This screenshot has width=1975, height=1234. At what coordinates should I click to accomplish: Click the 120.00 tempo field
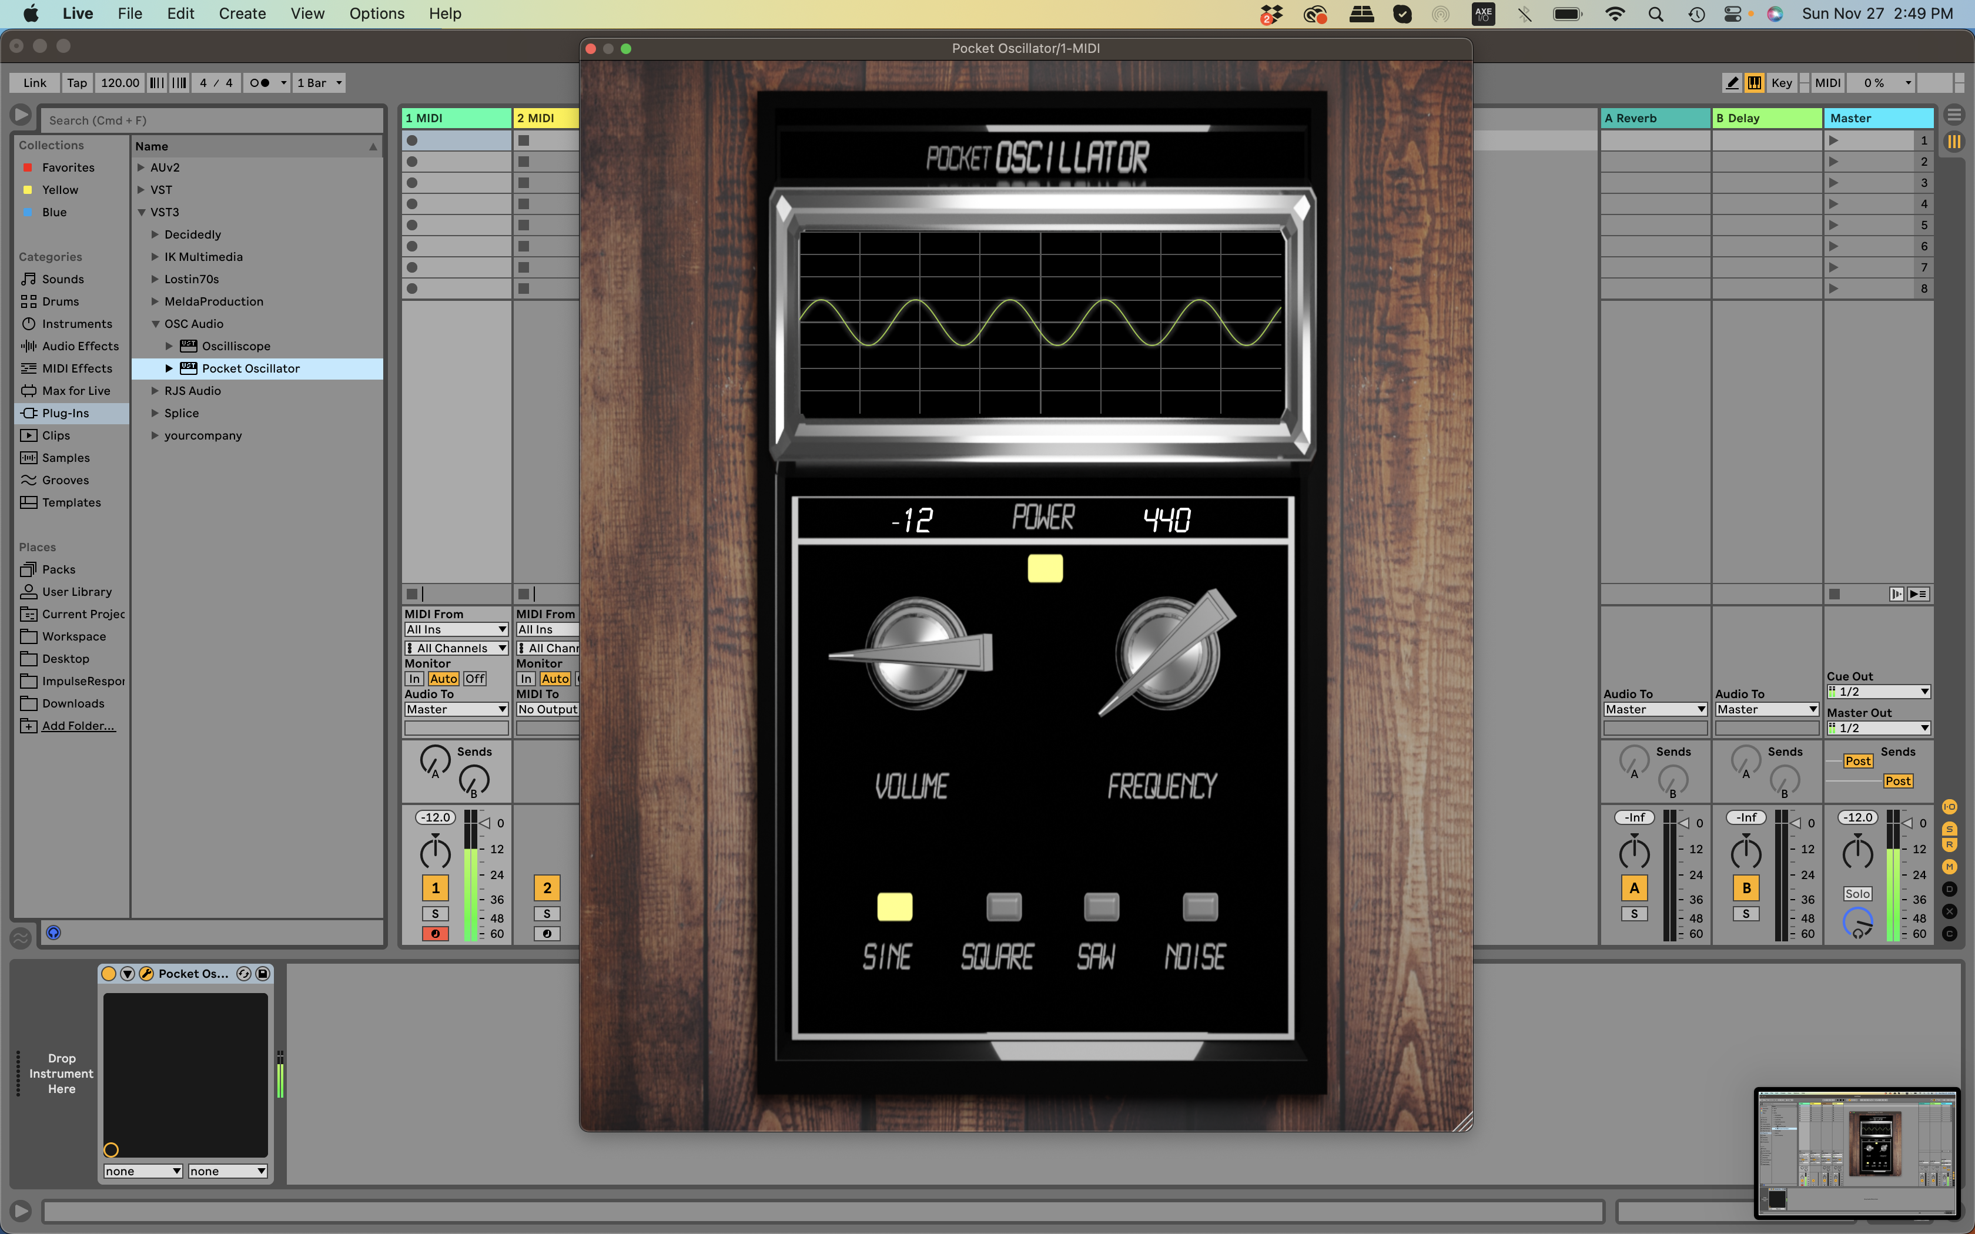[120, 82]
